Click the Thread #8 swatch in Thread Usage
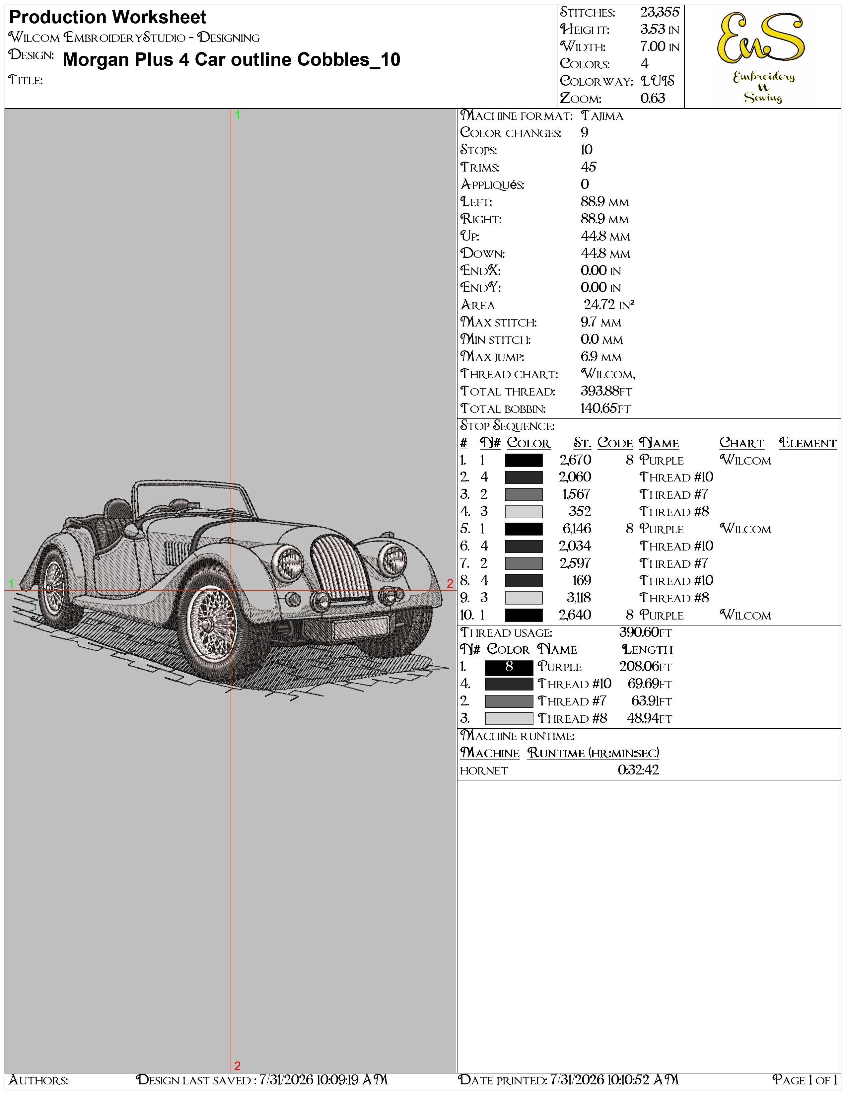 click(x=509, y=719)
